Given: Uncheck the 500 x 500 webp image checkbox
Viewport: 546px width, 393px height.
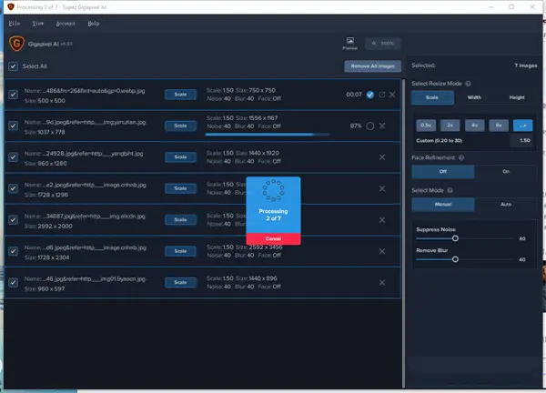Looking at the screenshot, I should point(13,95).
